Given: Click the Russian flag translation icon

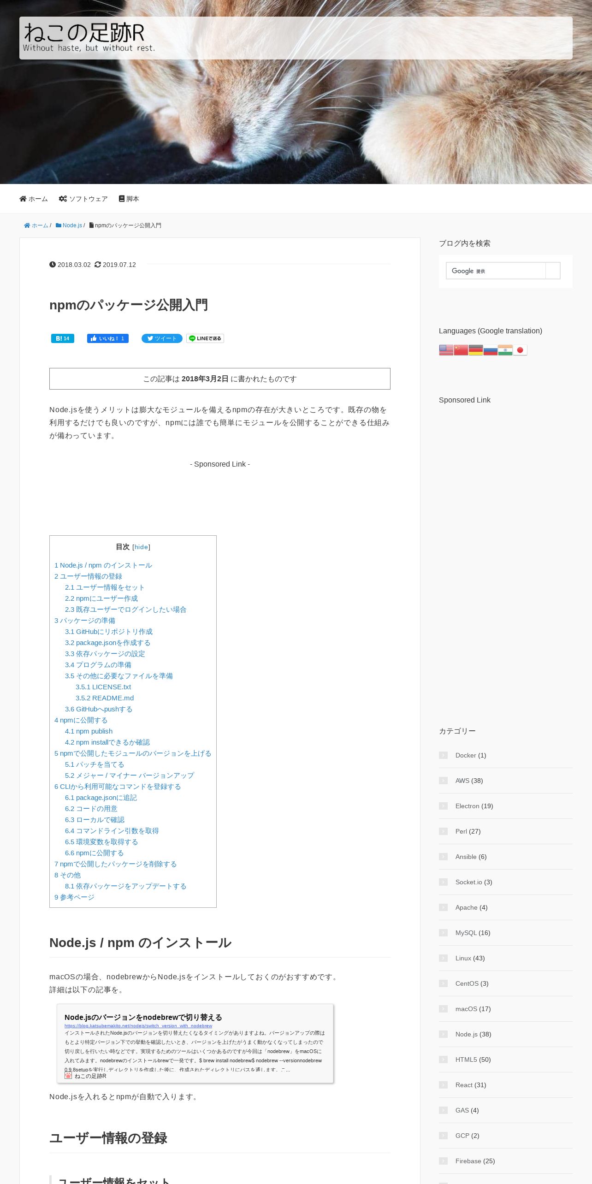Looking at the screenshot, I should (x=490, y=350).
